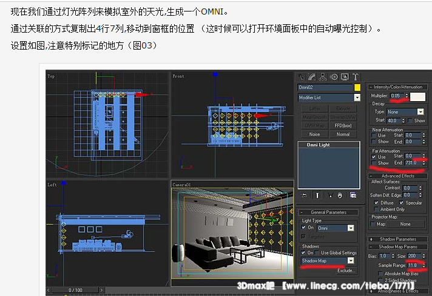Click Projector Map None button
This screenshot has height=296, width=432.
[405, 224]
